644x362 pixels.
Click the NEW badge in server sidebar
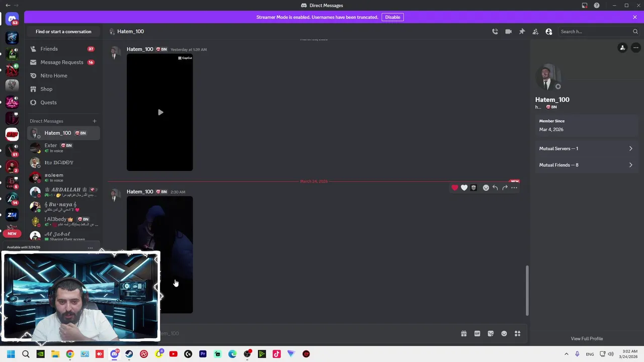tap(12, 233)
